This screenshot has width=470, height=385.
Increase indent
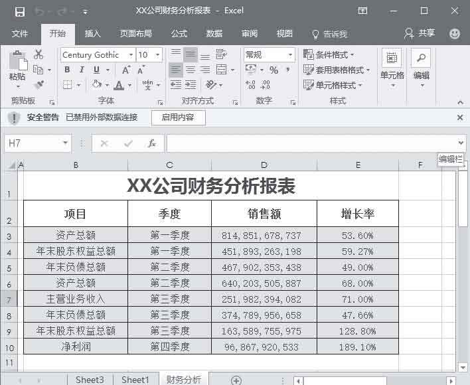[x=191, y=85]
